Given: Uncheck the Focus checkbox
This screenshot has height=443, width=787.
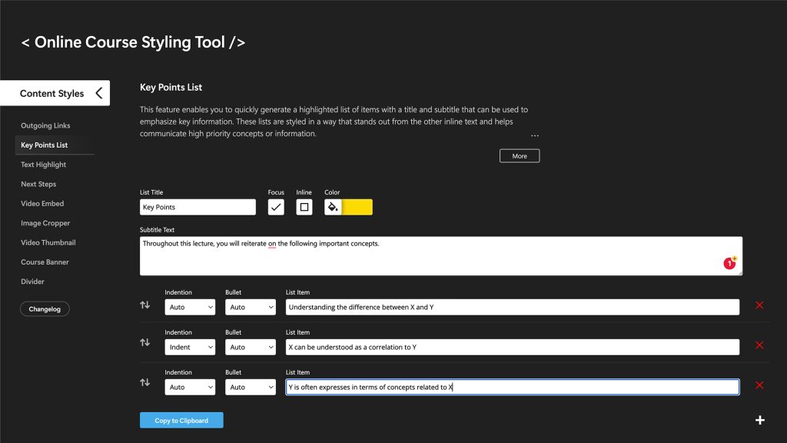Looking at the screenshot, I should [276, 207].
